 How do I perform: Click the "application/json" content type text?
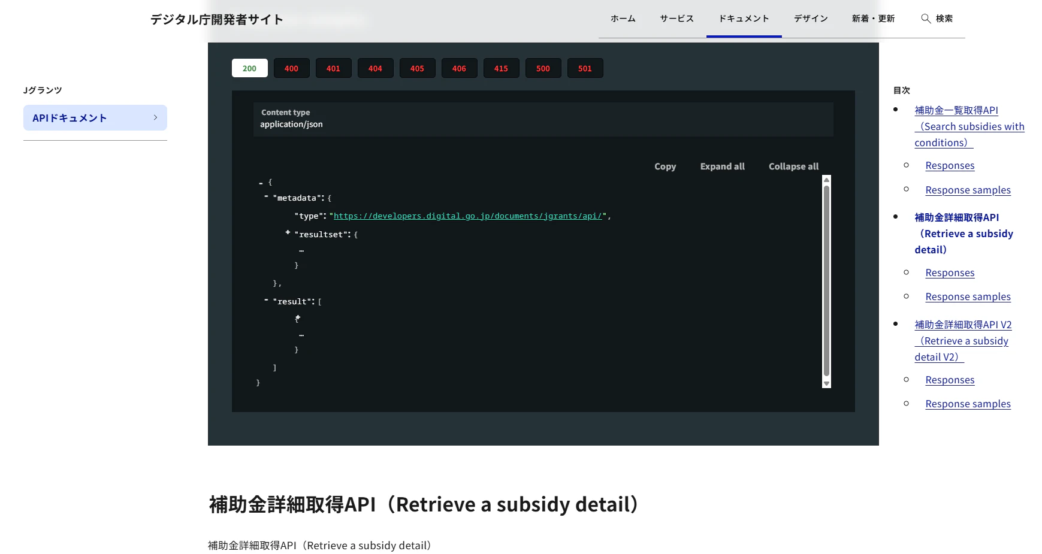291,125
